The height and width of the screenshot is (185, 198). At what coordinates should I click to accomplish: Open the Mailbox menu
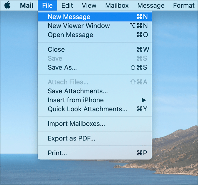117,5
